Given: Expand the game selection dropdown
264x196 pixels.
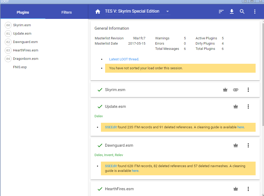Looking at the screenshot, I should [168, 11].
